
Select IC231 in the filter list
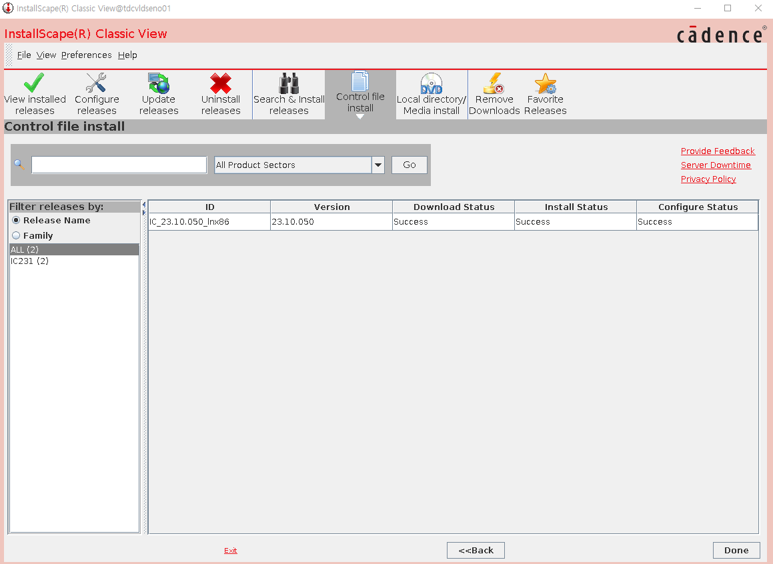[29, 261]
